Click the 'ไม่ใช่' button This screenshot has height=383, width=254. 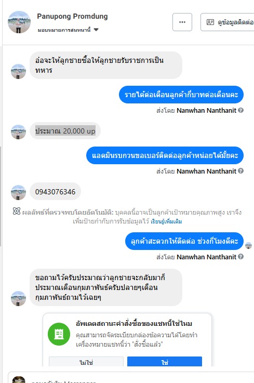(x=86, y=362)
